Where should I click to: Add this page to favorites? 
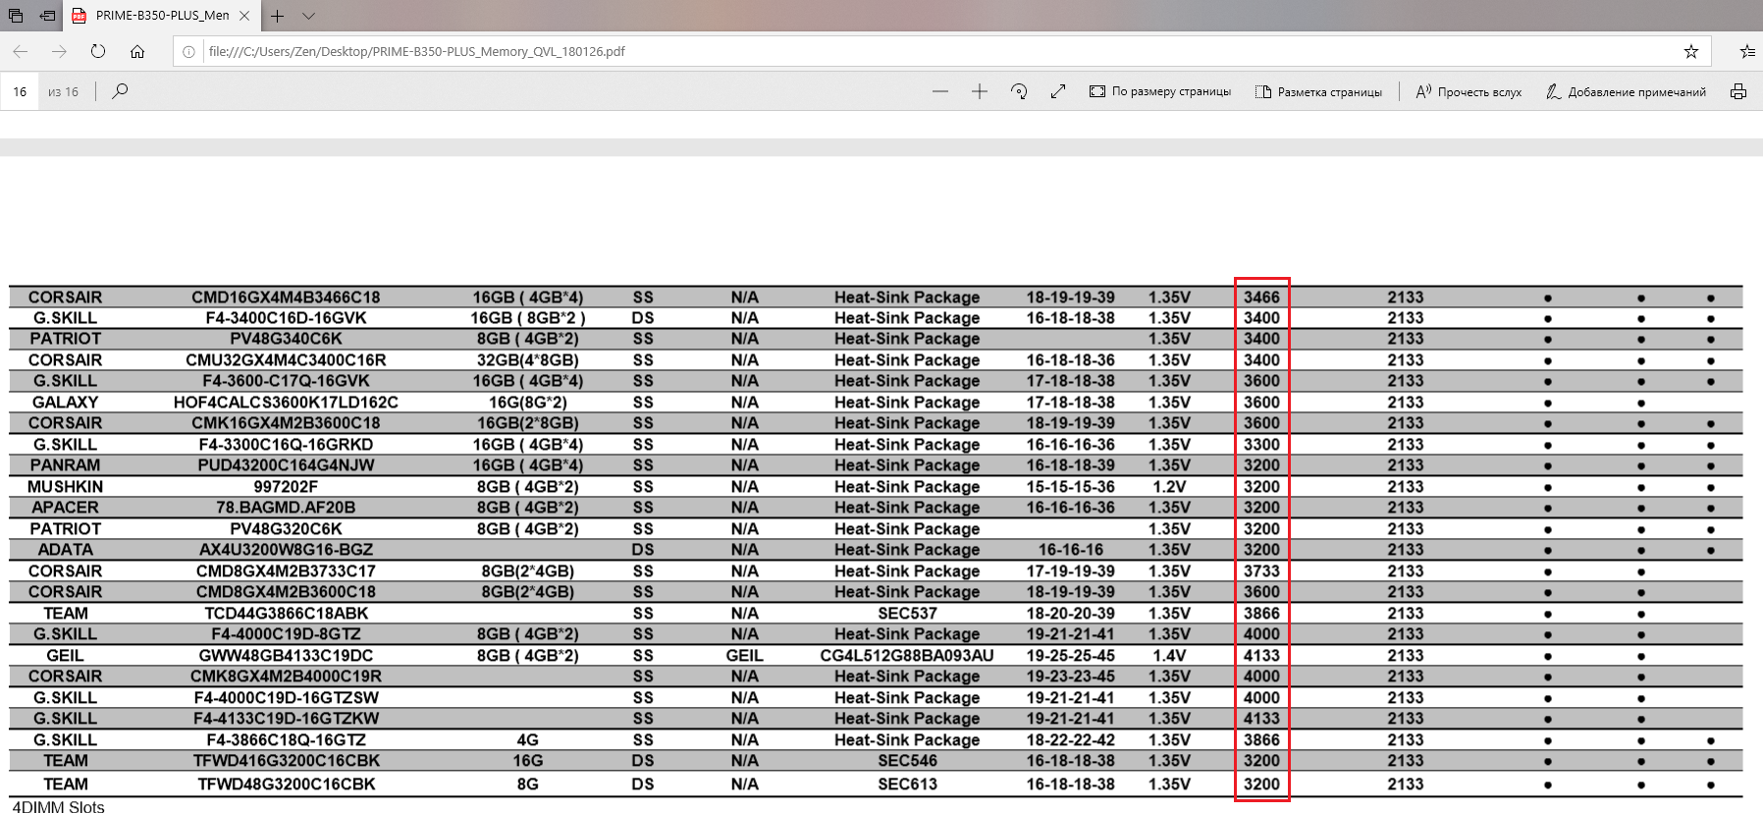click(1690, 52)
